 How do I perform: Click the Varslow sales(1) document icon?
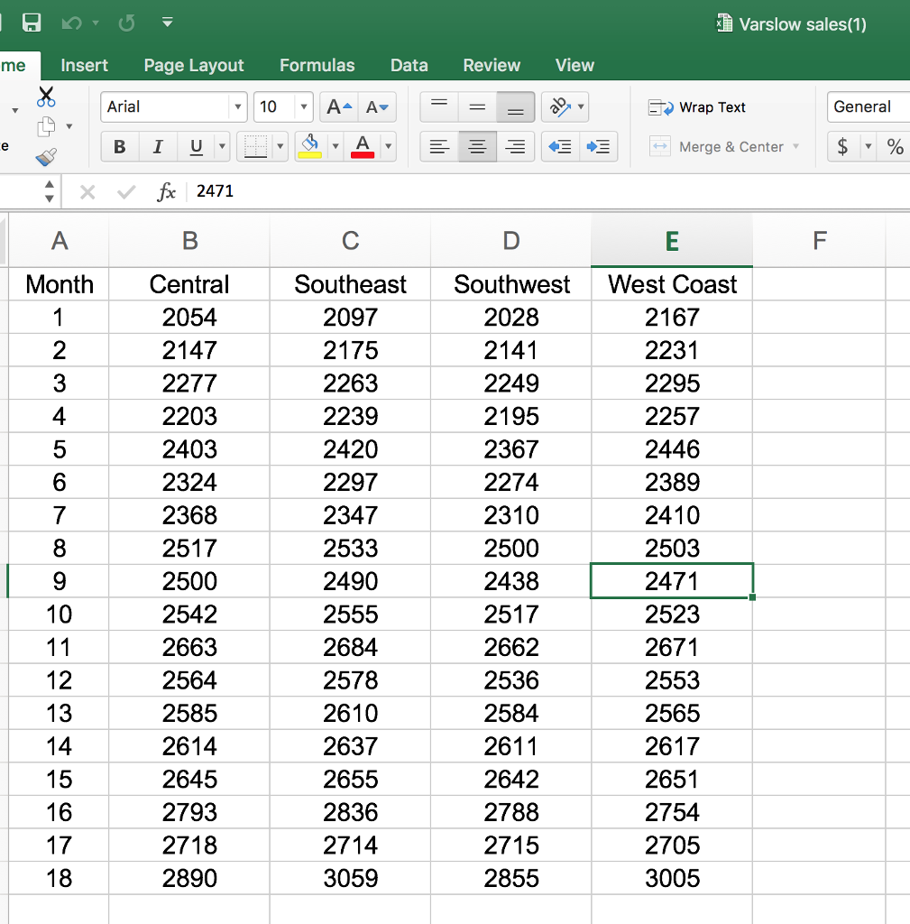click(x=724, y=23)
